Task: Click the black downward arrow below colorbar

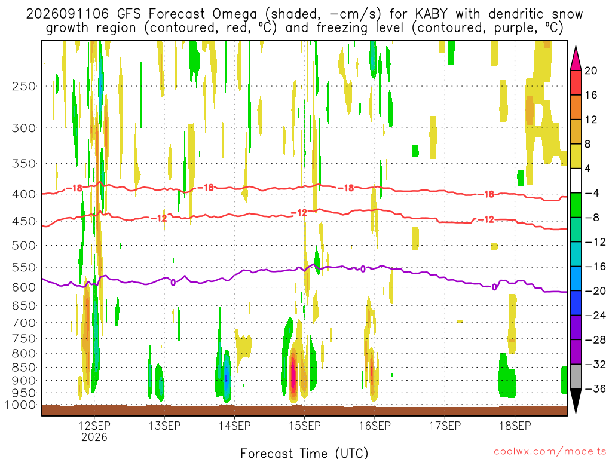Action: pos(576,400)
